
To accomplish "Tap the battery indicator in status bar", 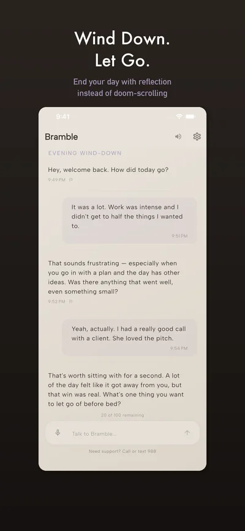I will pyautogui.click(x=190, y=117).
